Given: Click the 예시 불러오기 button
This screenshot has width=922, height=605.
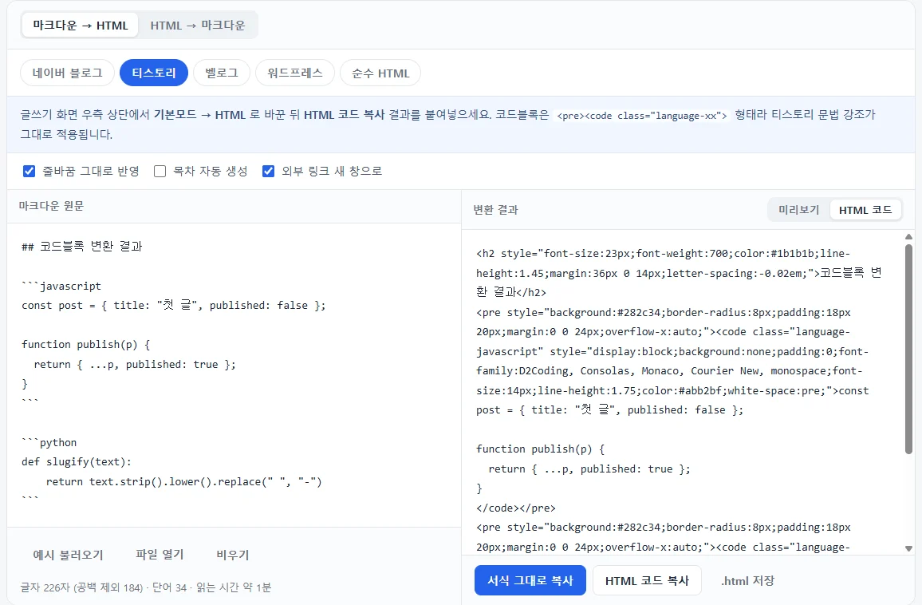Looking at the screenshot, I should 69,555.
